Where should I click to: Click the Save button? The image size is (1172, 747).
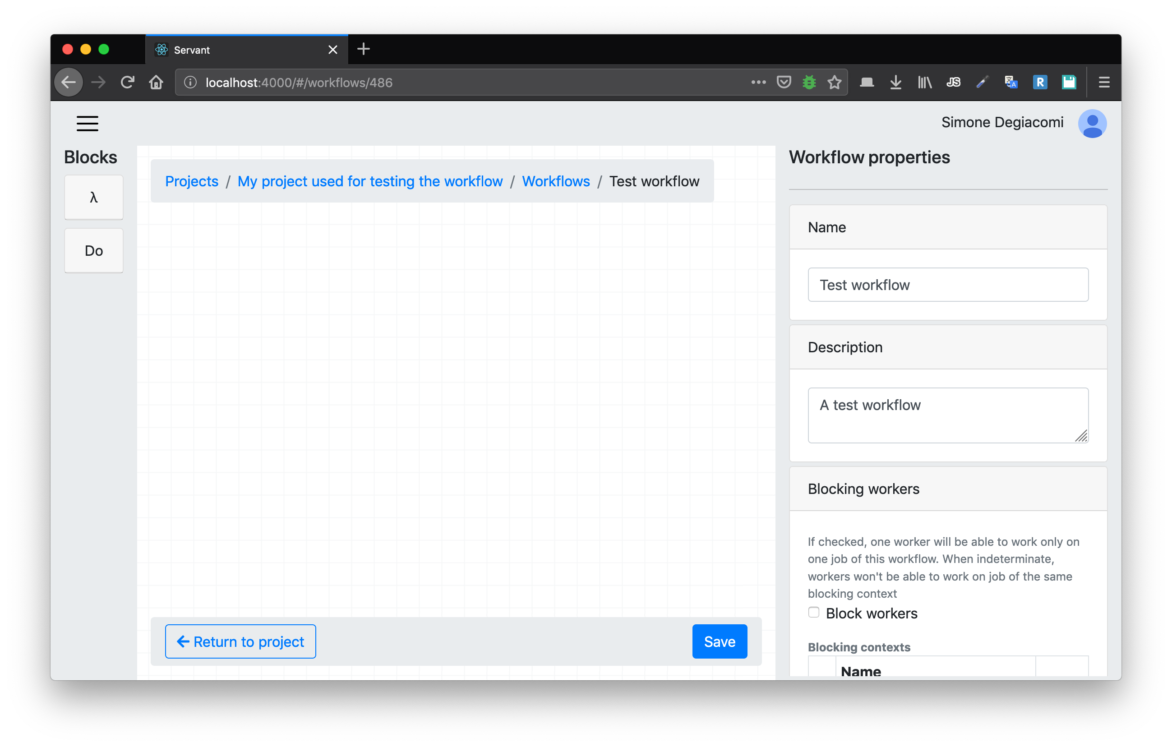719,641
